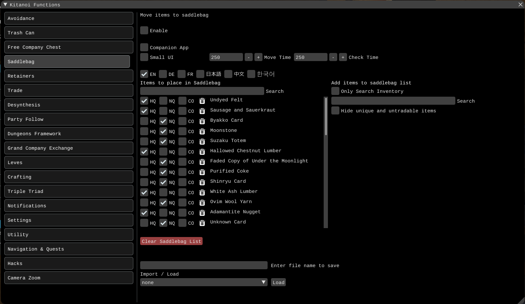Click the saddlebag item list scrollbar
Viewport: 525px width, 304px height.
point(326,117)
